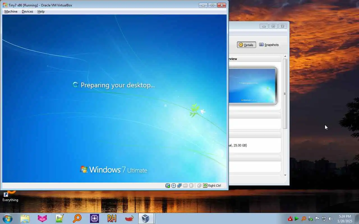Launch Notepad++ from the taskbar

pyautogui.click(x=60, y=218)
